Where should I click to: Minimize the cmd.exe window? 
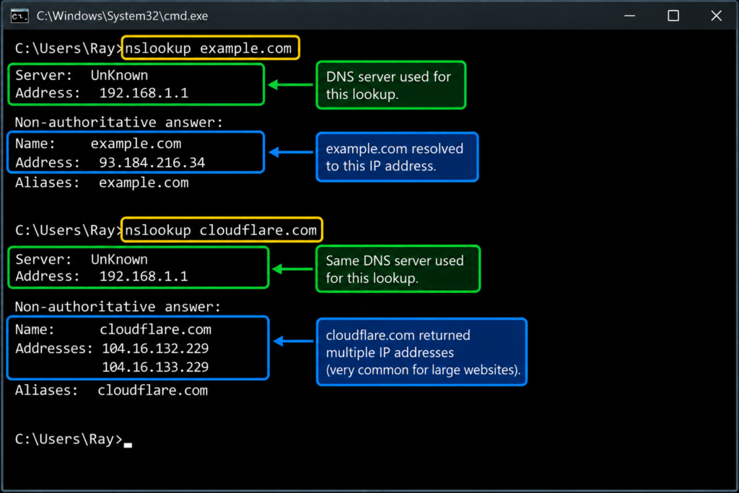click(629, 16)
